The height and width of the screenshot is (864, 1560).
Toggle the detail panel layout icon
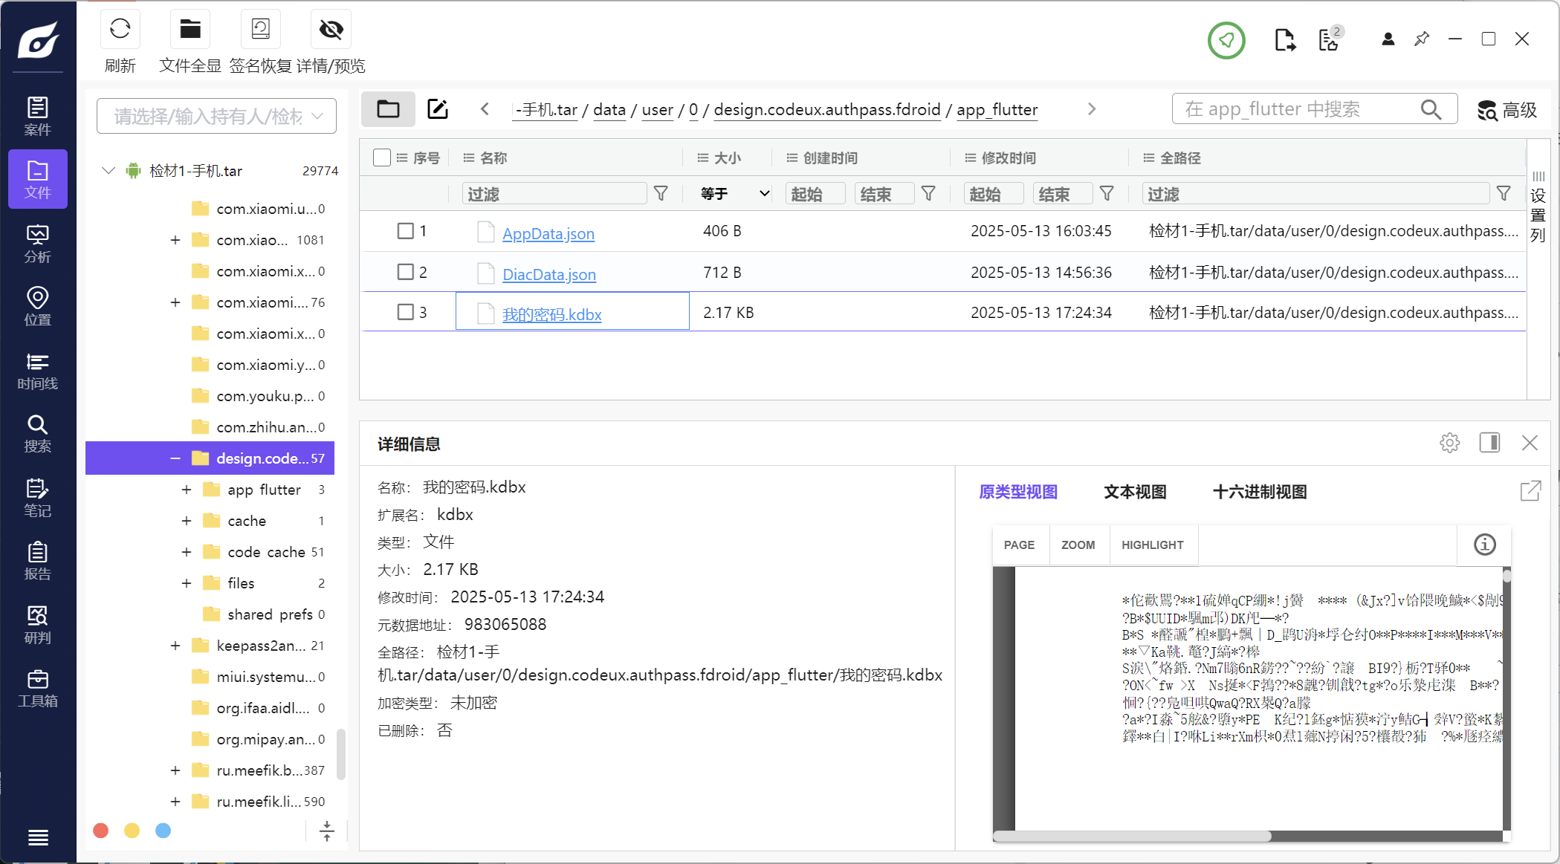[x=1489, y=444]
